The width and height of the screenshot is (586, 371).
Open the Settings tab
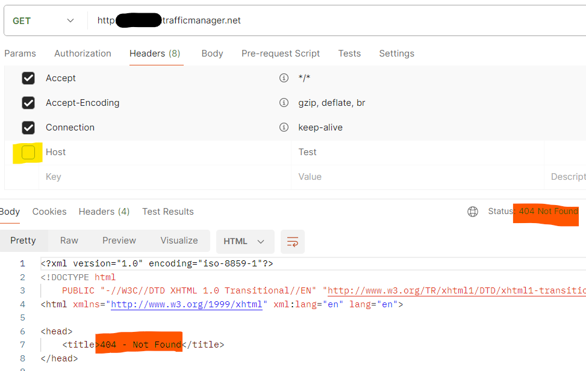(x=396, y=54)
